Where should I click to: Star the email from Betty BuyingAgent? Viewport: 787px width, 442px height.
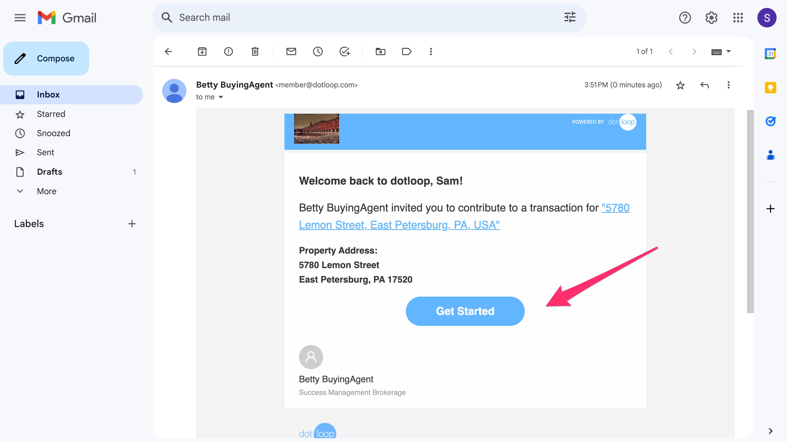pyautogui.click(x=680, y=85)
